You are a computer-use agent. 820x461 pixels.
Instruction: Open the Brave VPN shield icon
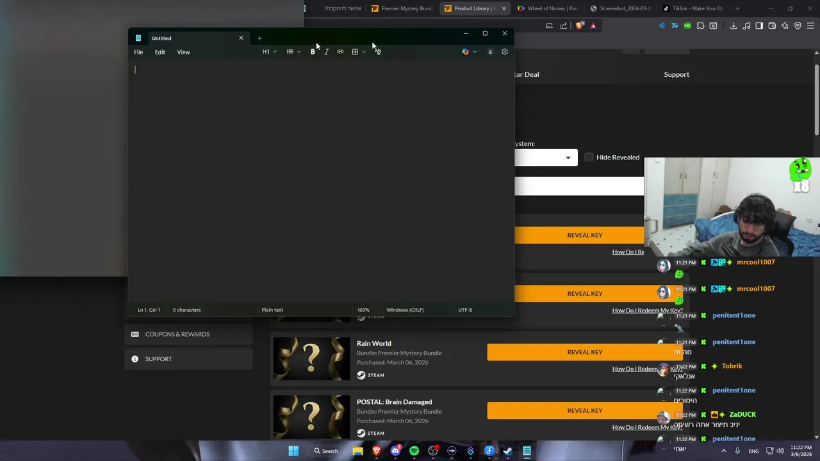click(798, 26)
